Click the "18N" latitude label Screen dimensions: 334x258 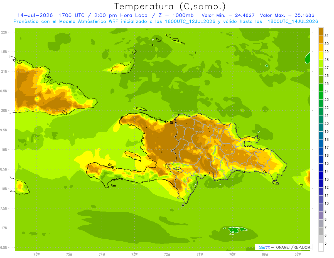(x=4, y=189)
